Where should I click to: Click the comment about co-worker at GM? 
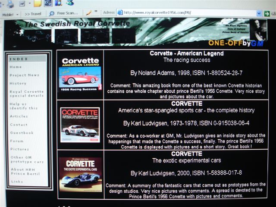coord(186,141)
